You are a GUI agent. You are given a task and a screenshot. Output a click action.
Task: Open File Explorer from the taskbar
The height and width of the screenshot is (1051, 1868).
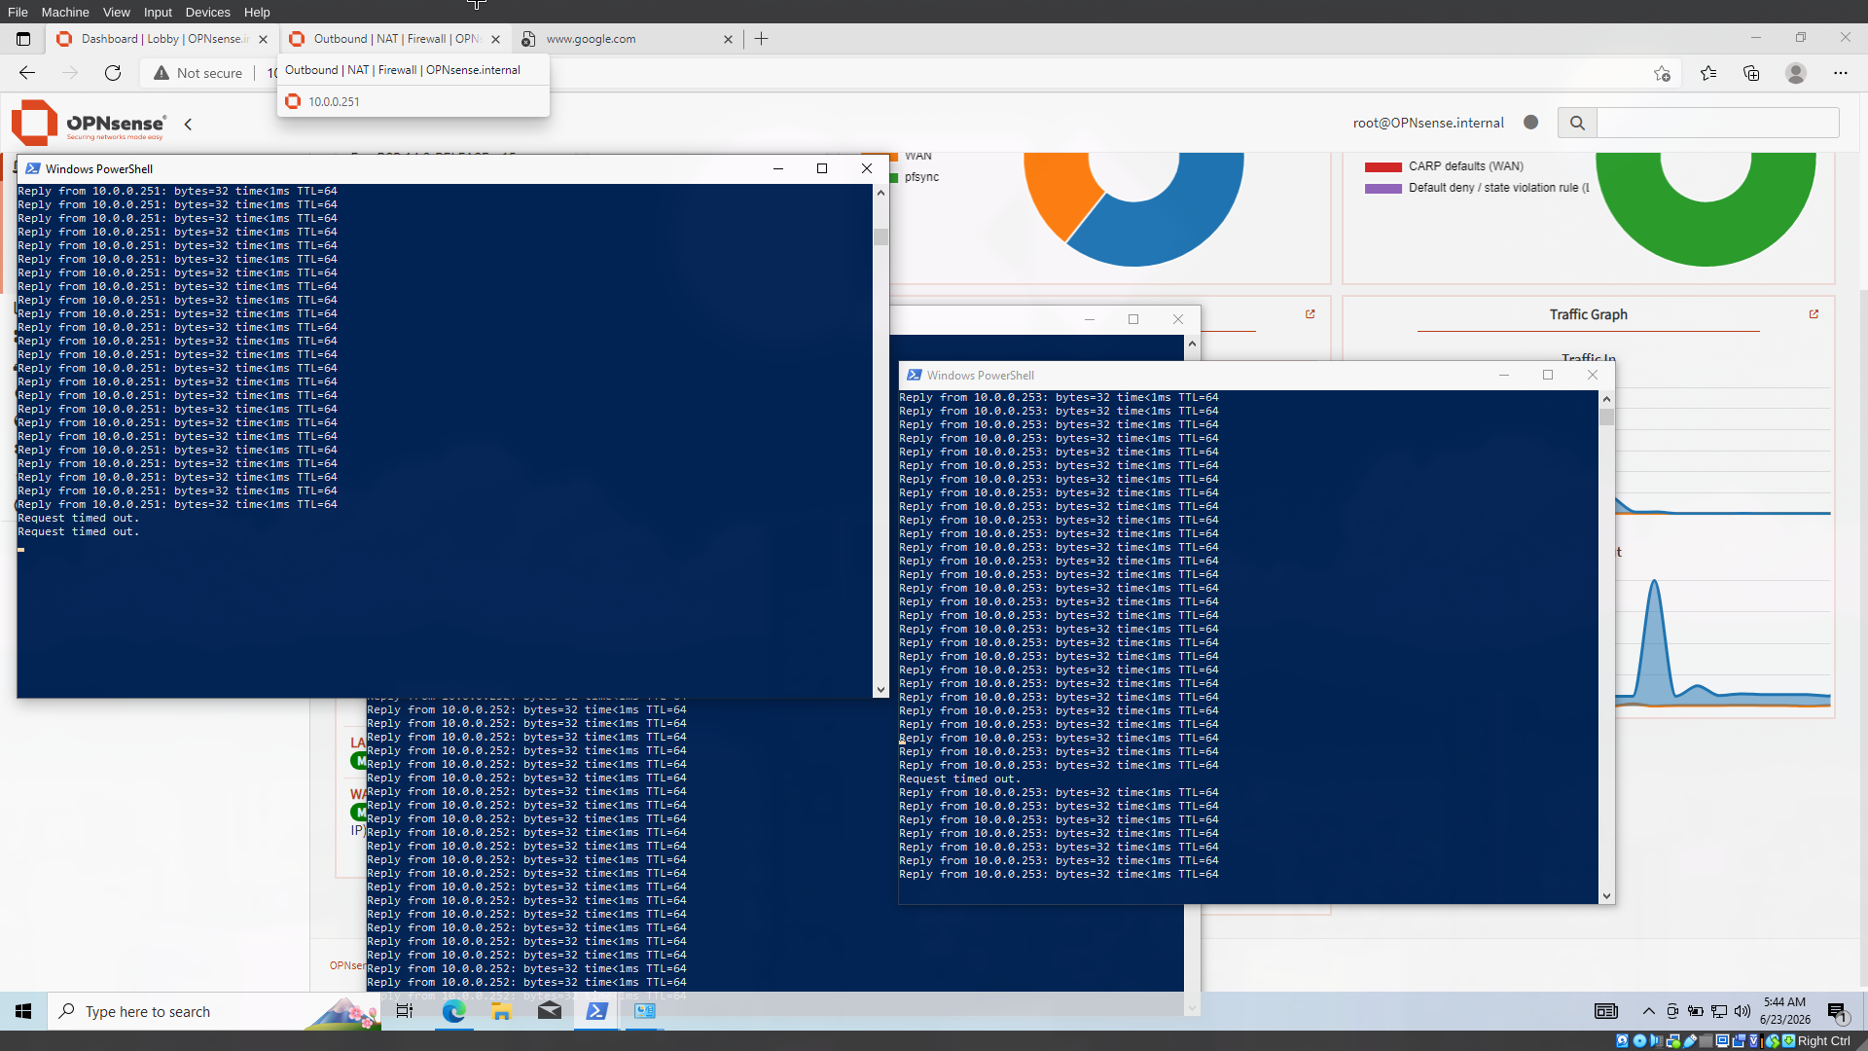[501, 1012]
